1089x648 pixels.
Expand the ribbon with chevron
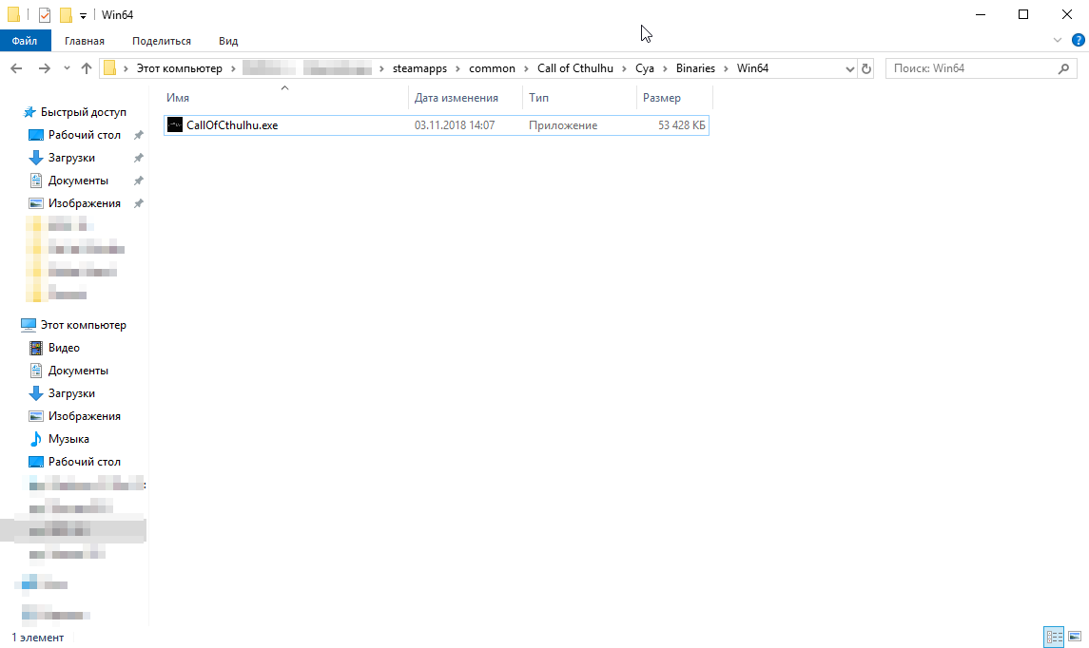coord(1058,40)
